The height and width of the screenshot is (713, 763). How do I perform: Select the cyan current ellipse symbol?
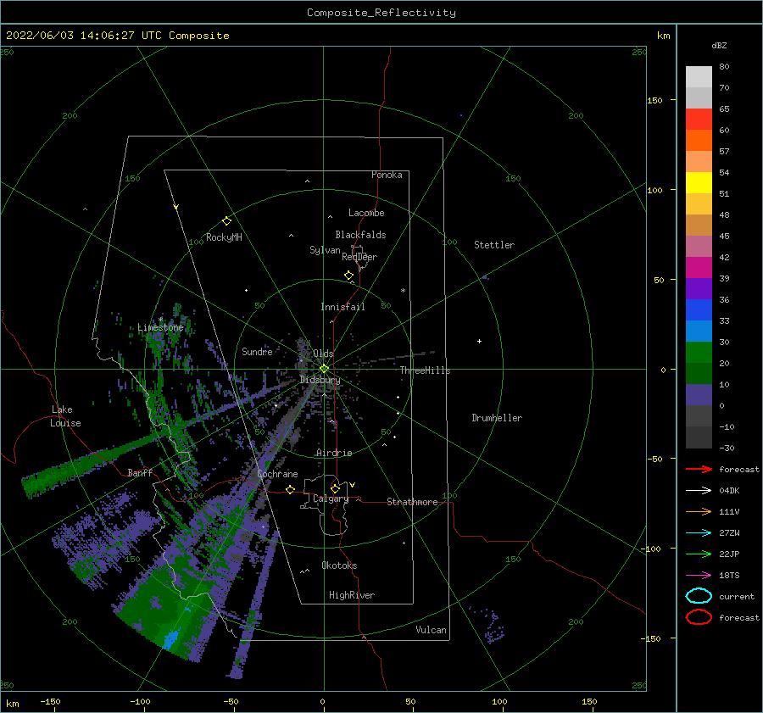pos(699,596)
